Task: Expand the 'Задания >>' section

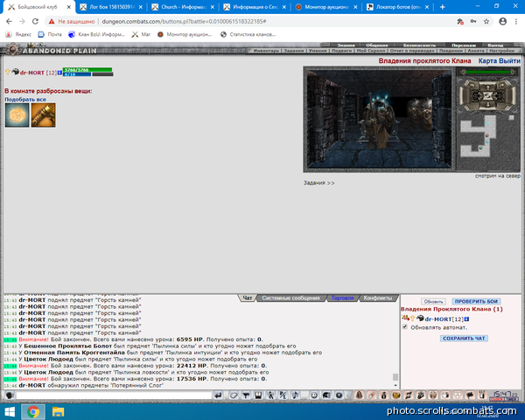Action: click(x=319, y=183)
